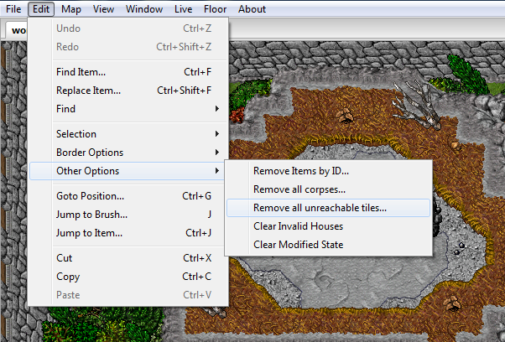Click Clear Invalid Houses option

329,226
